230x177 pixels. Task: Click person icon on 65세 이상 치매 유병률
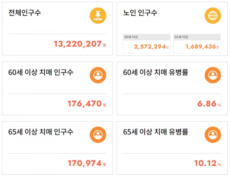(213, 135)
